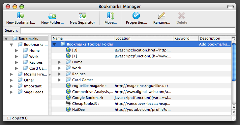
Task: Sort by the Location column header
Action: pyautogui.click(x=144, y=38)
